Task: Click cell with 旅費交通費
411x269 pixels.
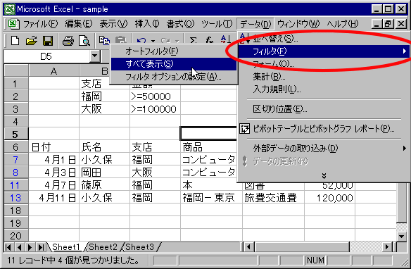Action: 273,198
